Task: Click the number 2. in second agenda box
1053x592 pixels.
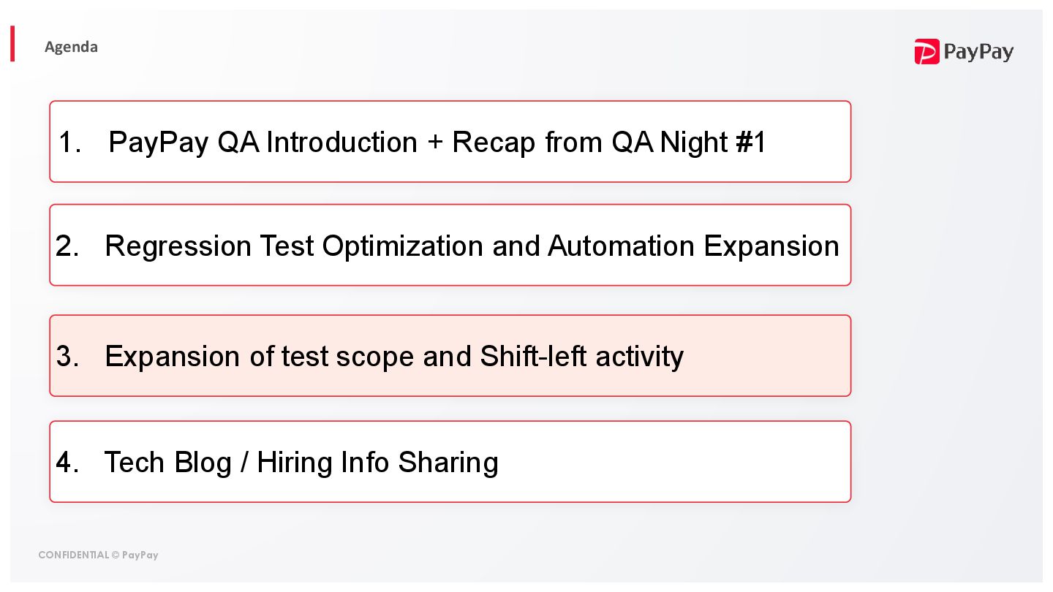Action: point(67,246)
